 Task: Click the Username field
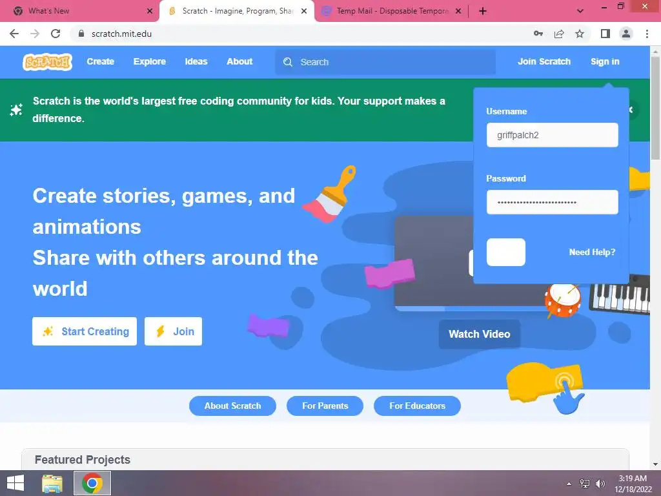click(553, 135)
